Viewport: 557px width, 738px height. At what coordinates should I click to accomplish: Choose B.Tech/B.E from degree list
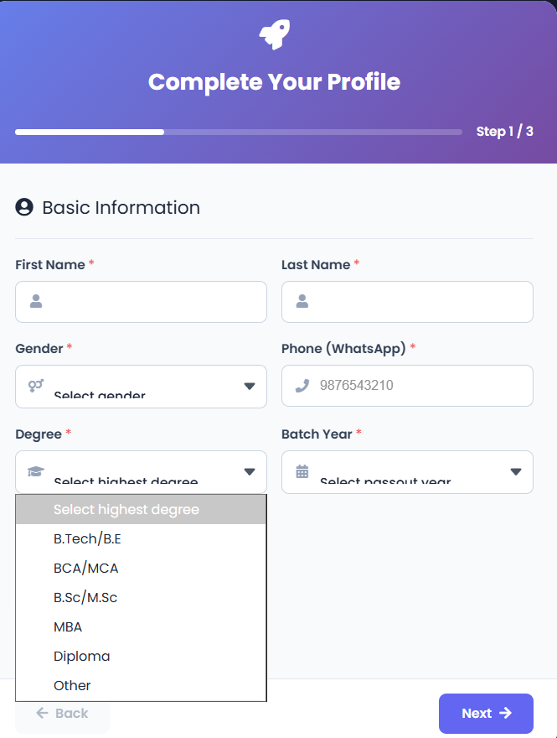pyautogui.click(x=88, y=538)
